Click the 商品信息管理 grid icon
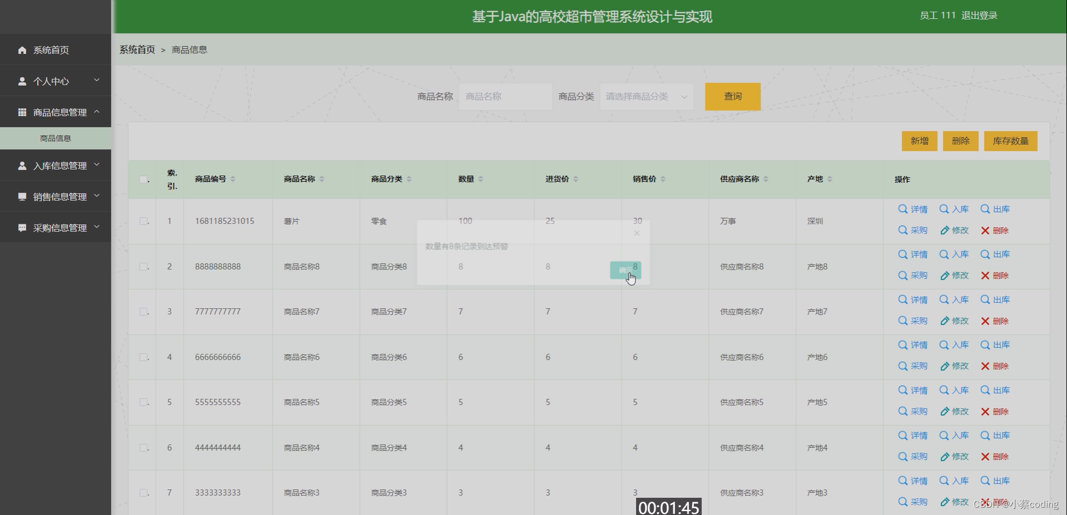The height and width of the screenshot is (515, 1067). (x=22, y=112)
